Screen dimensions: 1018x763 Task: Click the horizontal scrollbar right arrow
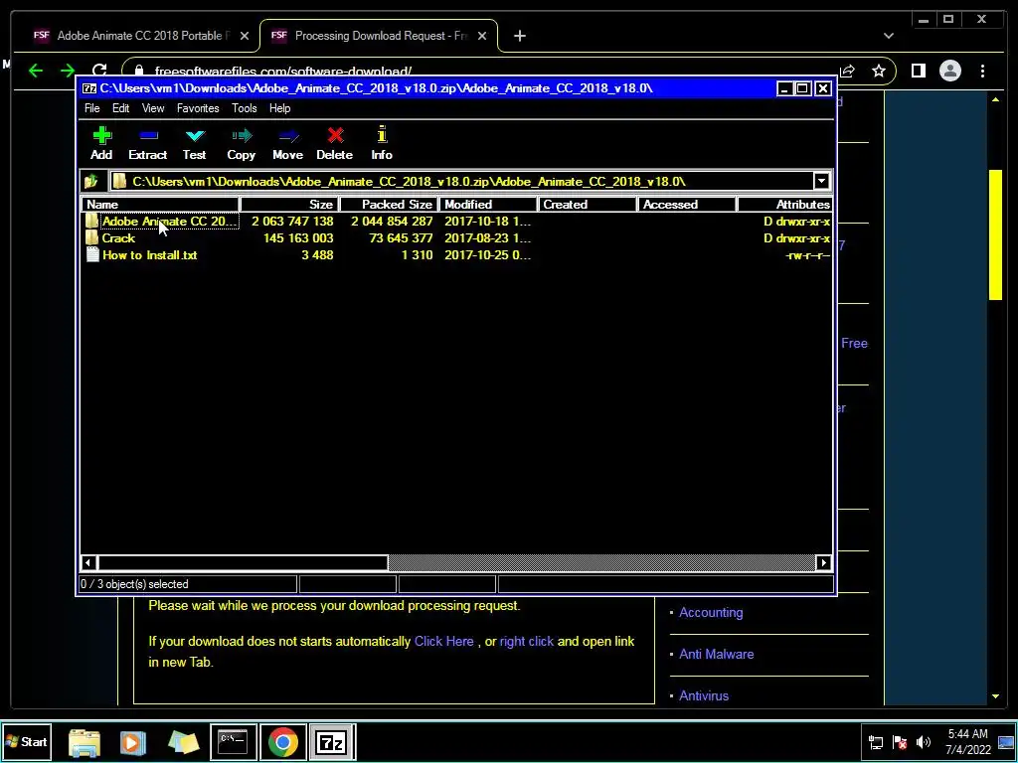pos(823,562)
